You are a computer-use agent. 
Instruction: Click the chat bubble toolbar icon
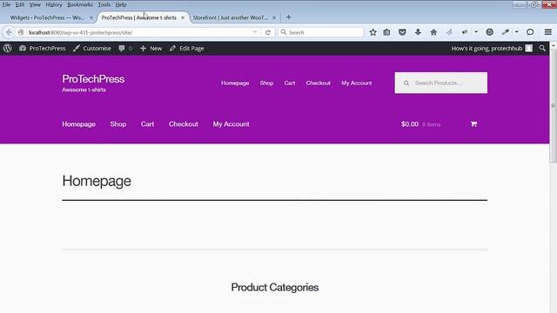(x=530, y=32)
